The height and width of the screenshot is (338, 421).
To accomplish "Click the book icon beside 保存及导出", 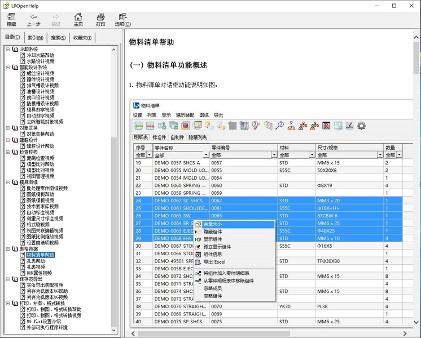I will click(x=15, y=279).
